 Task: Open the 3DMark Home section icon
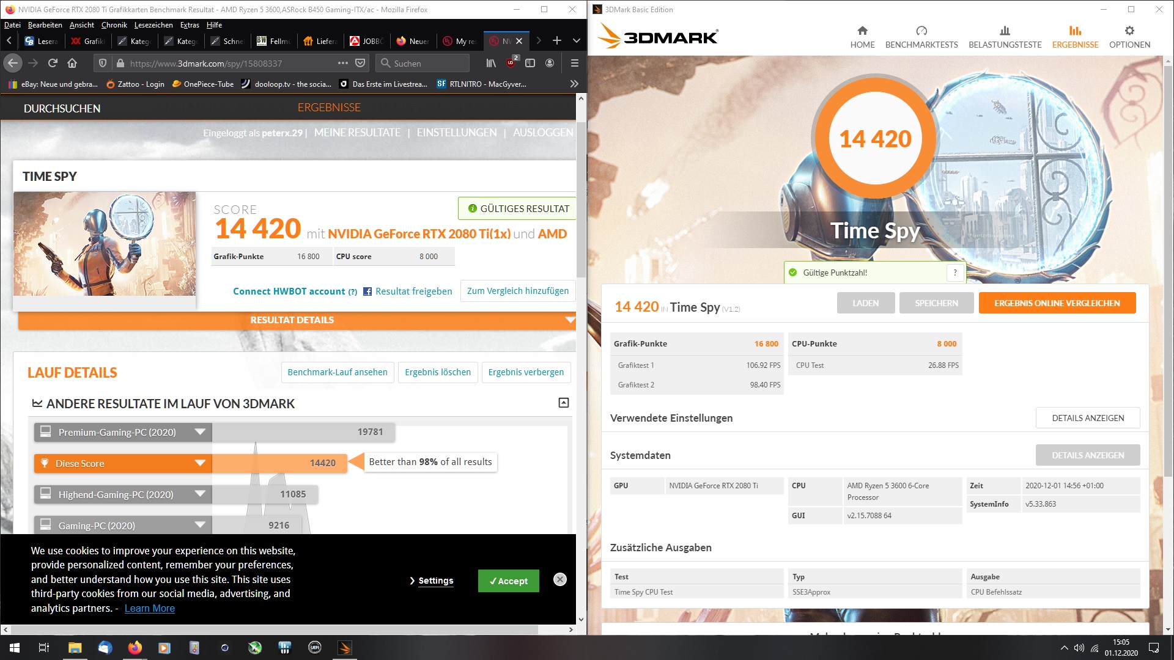[862, 31]
